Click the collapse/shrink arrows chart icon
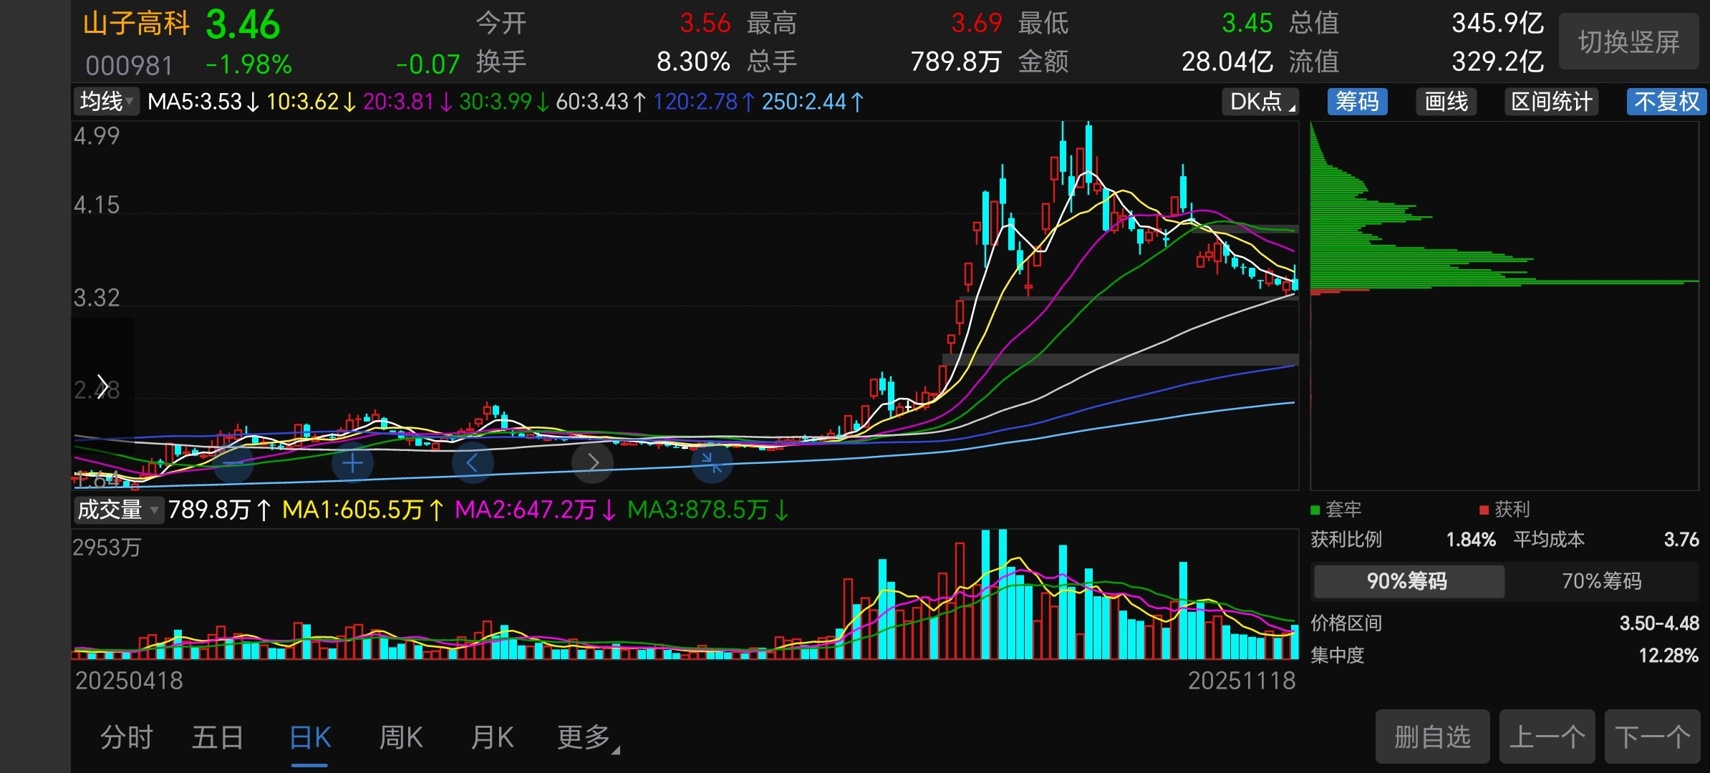The height and width of the screenshot is (773, 1710). pos(712,463)
